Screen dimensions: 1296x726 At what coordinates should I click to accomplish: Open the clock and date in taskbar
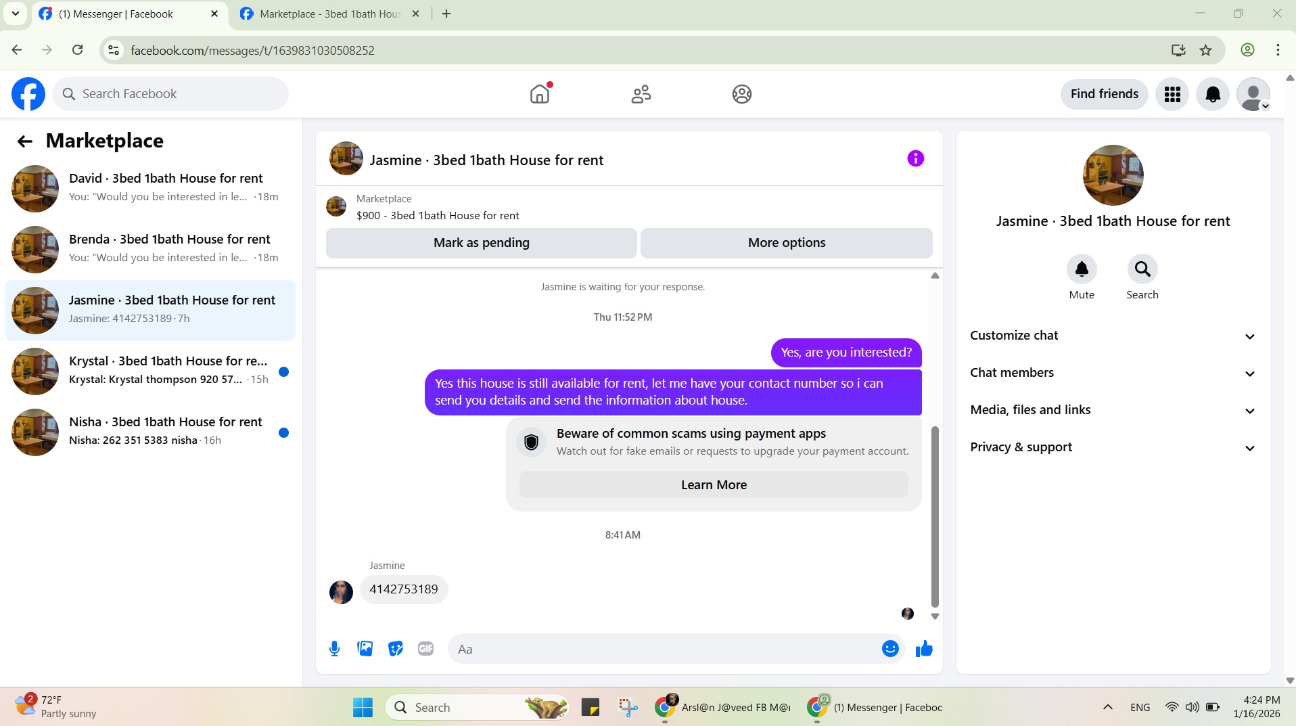click(1256, 706)
